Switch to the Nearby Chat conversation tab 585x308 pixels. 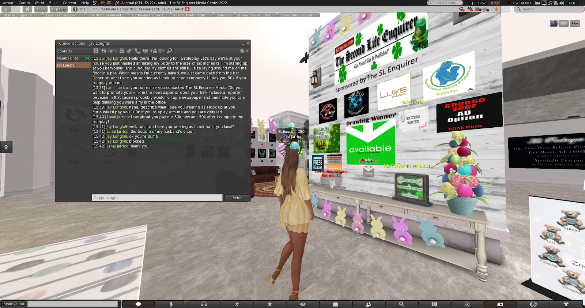(73, 59)
